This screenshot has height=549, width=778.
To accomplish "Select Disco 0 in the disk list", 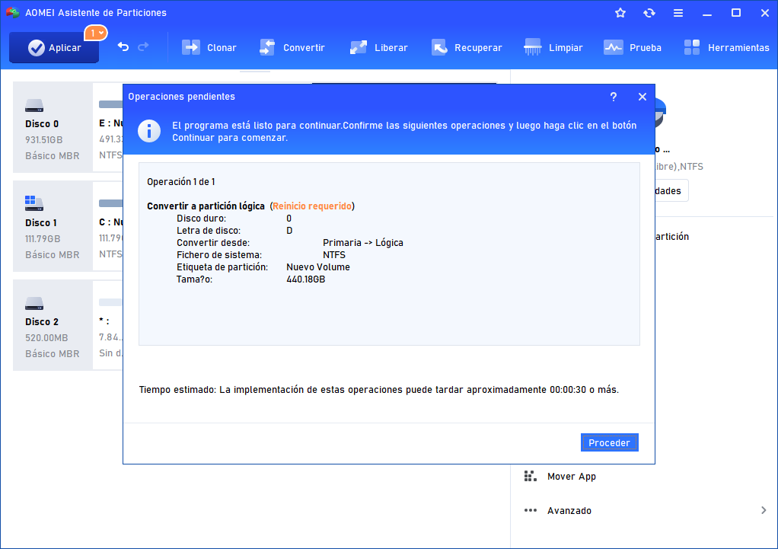I will coord(53,127).
